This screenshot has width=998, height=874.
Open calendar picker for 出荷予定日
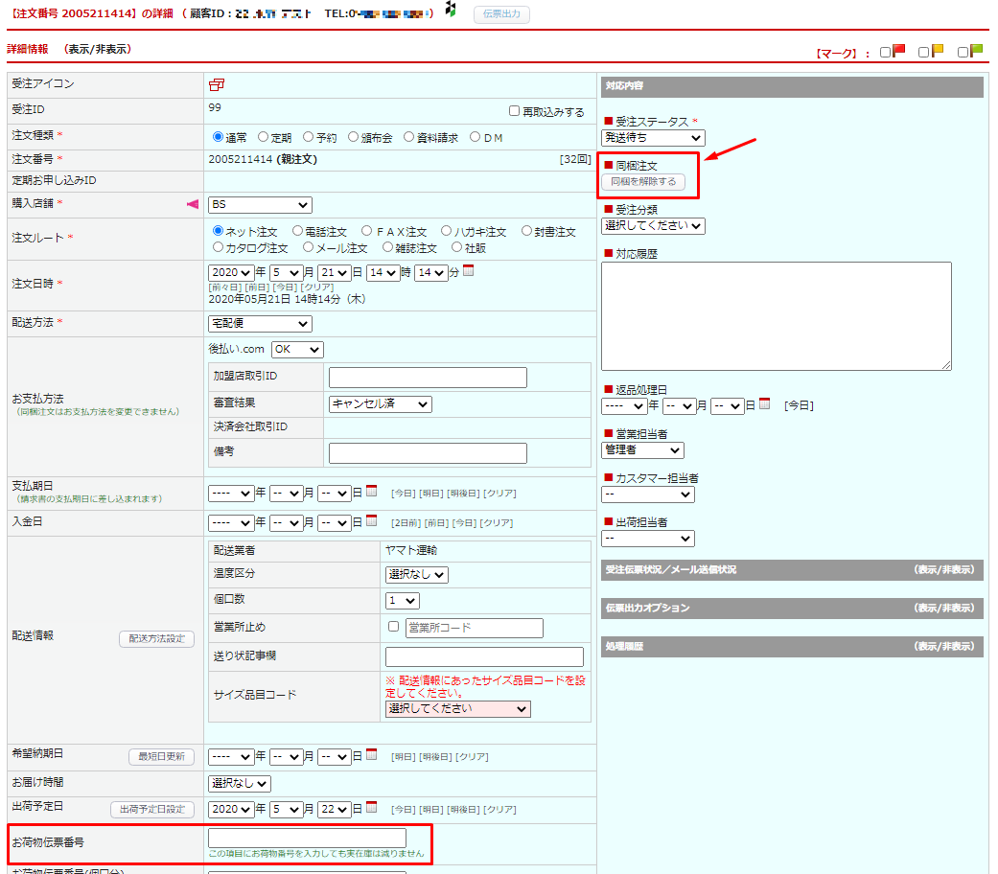[371, 808]
